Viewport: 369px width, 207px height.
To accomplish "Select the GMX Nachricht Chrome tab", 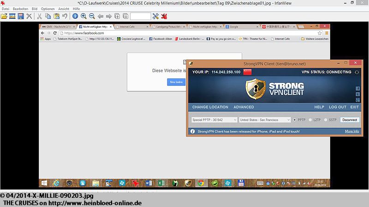I will click(x=58, y=27).
